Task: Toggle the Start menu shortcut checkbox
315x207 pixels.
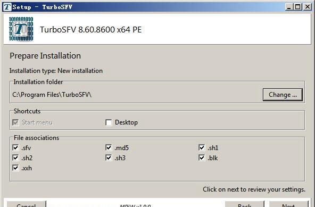Action: (15, 122)
